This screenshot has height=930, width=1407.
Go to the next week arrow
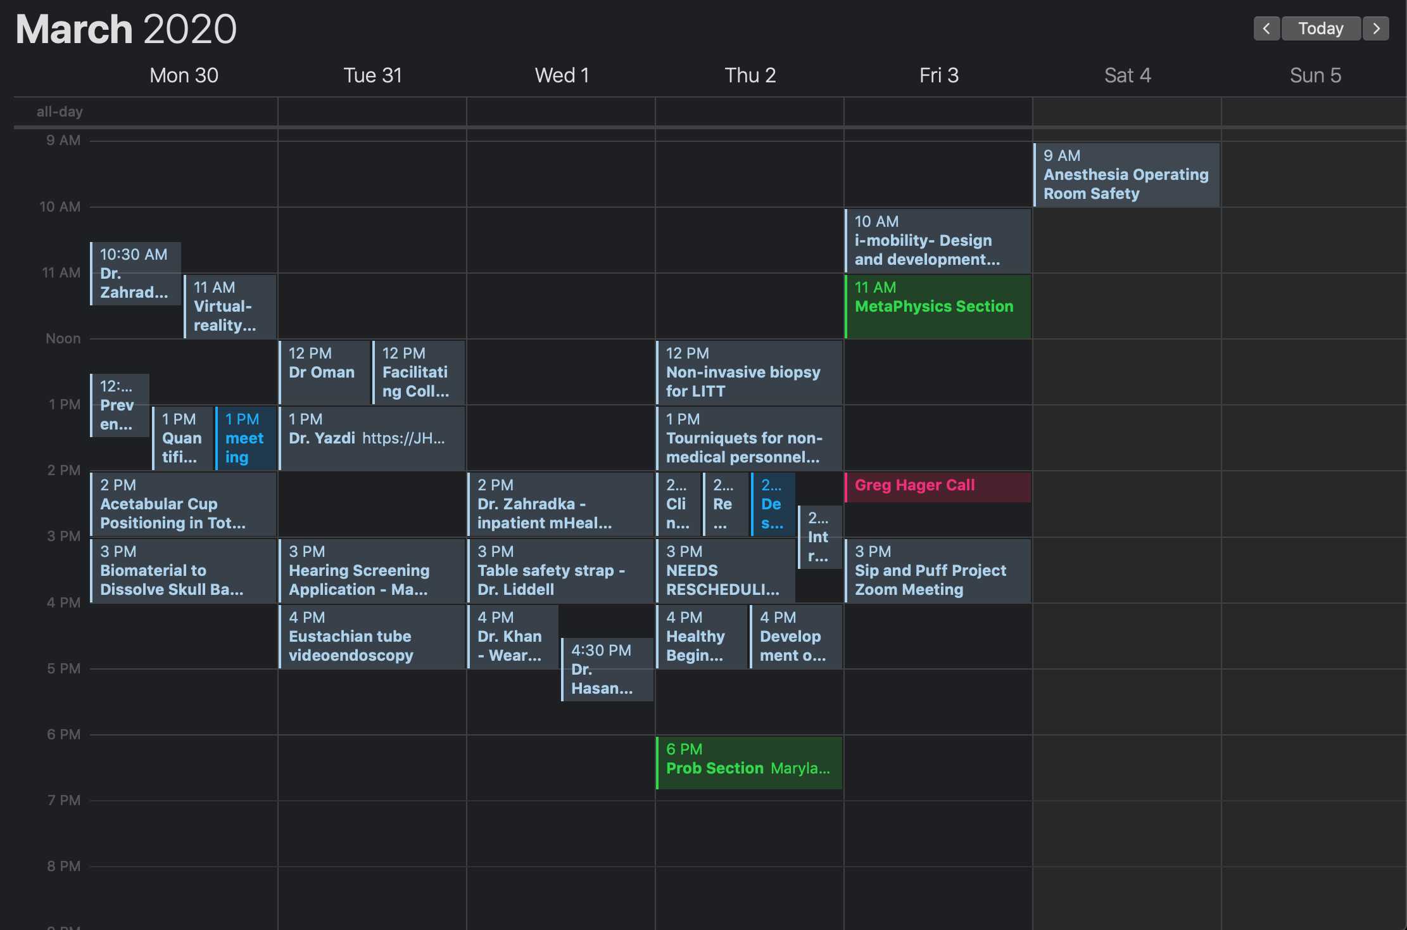tap(1376, 29)
